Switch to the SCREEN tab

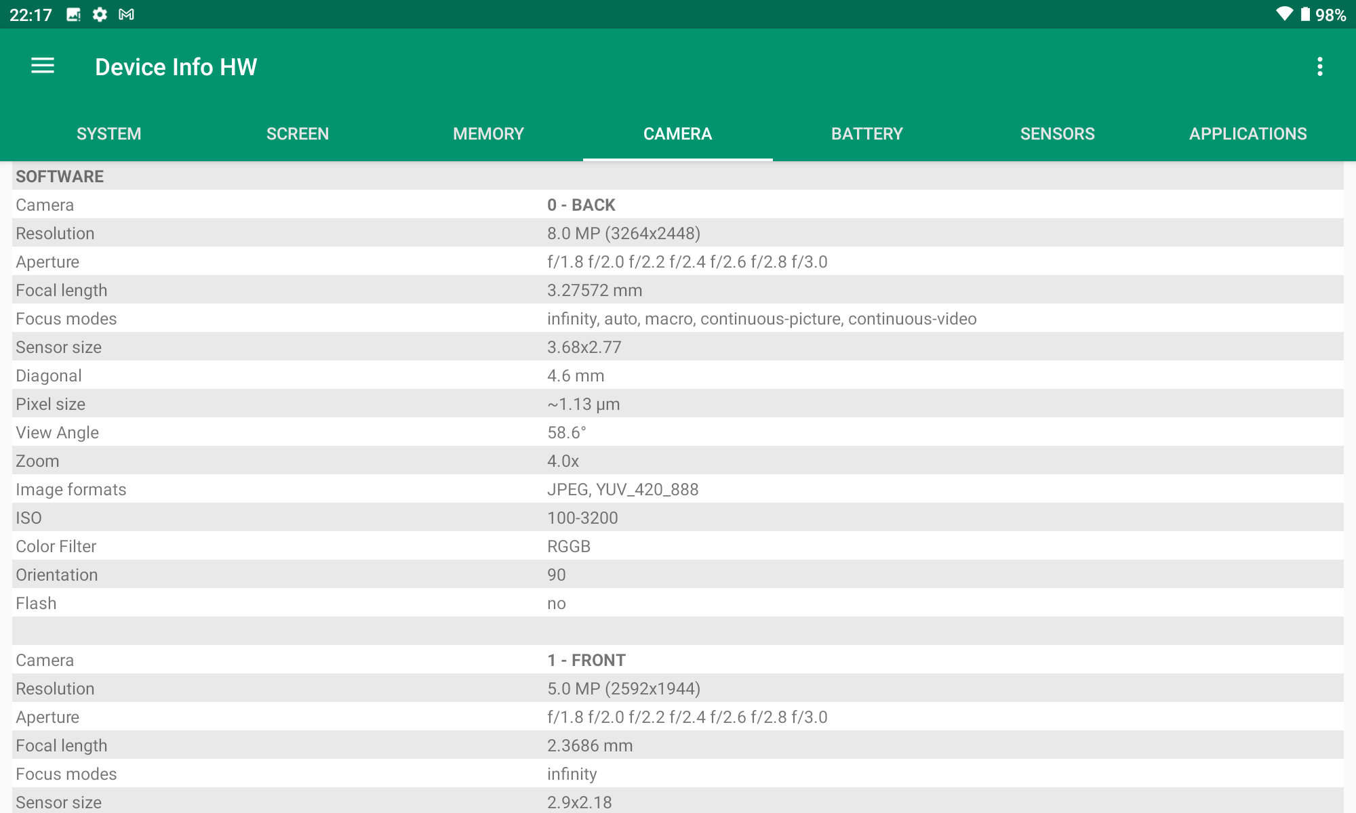click(x=298, y=133)
